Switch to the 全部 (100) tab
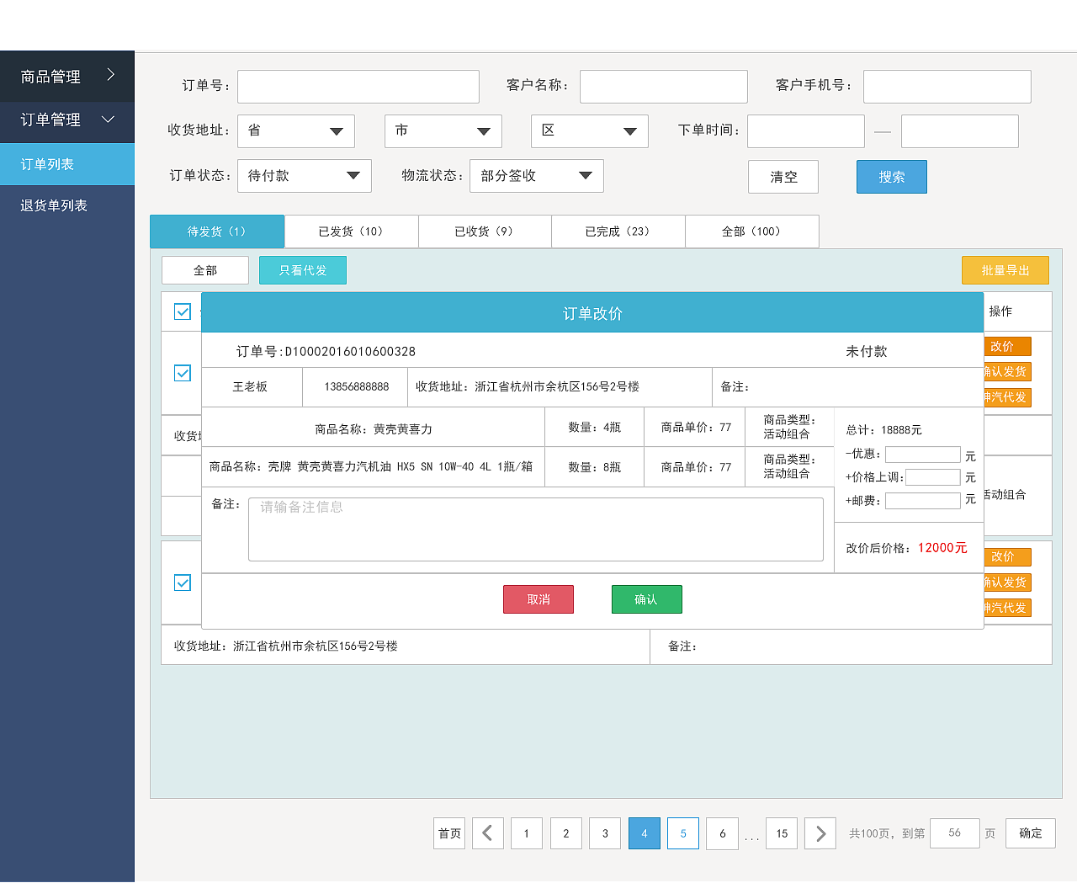This screenshot has height=883, width=1077. pos(751,231)
